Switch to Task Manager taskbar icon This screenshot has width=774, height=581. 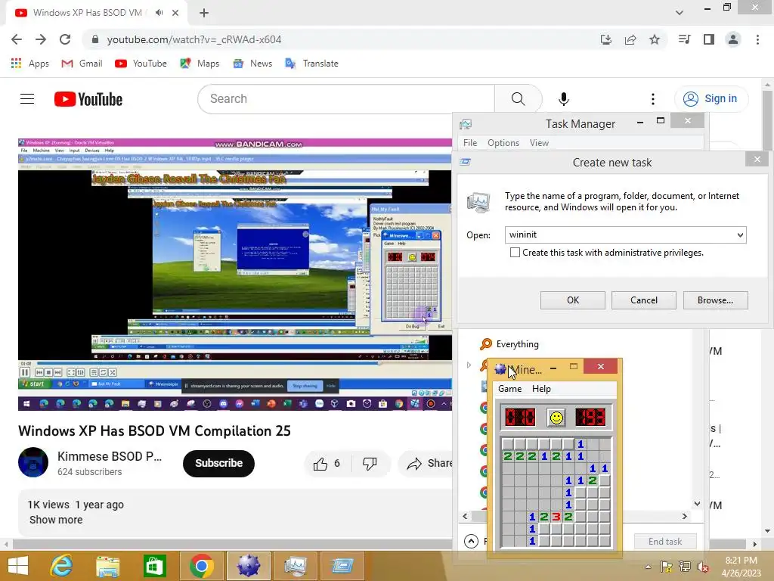pyautogui.click(x=296, y=566)
